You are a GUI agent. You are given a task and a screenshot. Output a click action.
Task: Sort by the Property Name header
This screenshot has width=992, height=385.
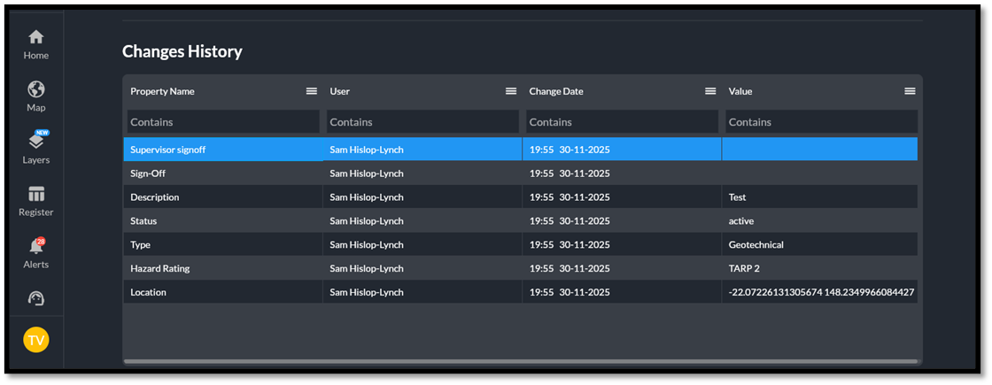(163, 91)
